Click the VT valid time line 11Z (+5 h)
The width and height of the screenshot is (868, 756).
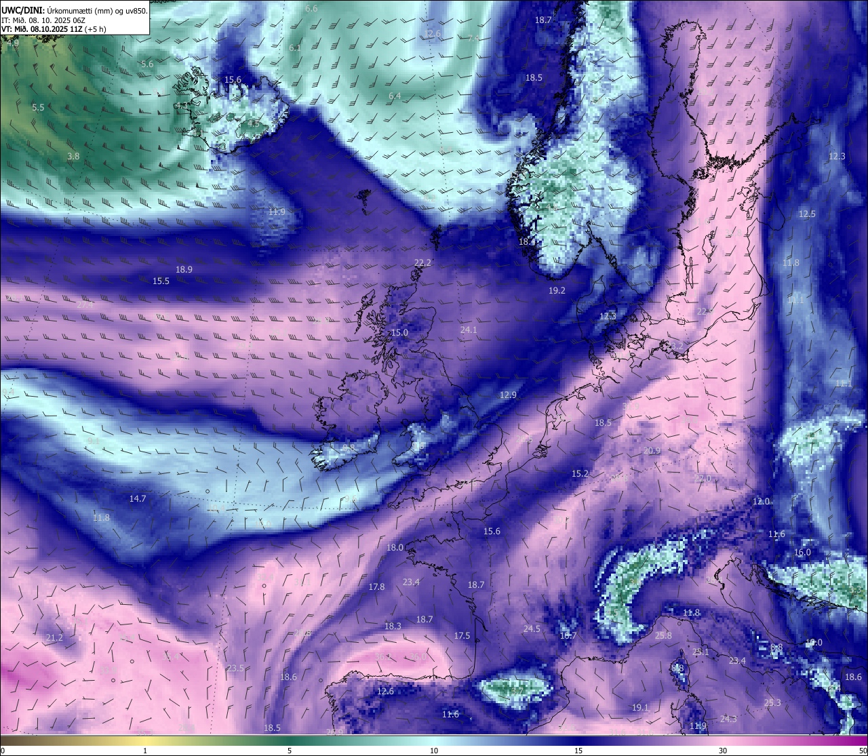(x=54, y=29)
